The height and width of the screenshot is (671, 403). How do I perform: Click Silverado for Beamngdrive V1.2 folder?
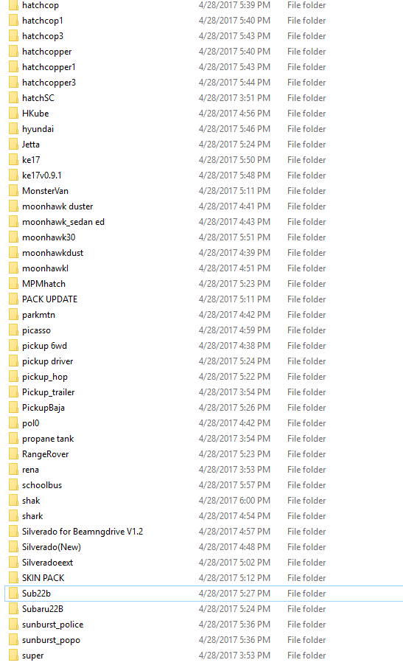tap(204, 532)
